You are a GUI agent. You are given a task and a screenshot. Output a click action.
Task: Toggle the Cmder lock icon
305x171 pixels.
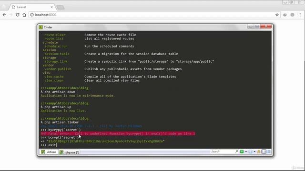[x=259, y=152]
